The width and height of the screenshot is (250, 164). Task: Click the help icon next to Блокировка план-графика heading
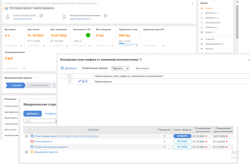(x=141, y=59)
